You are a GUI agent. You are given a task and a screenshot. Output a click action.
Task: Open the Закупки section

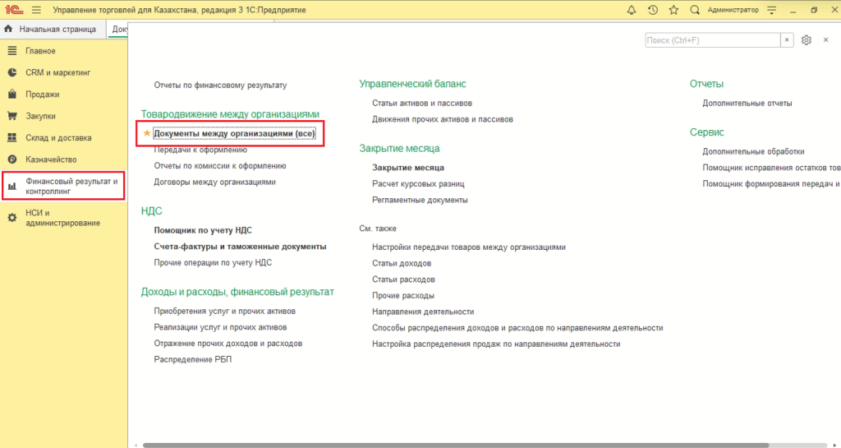coord(41,116)
